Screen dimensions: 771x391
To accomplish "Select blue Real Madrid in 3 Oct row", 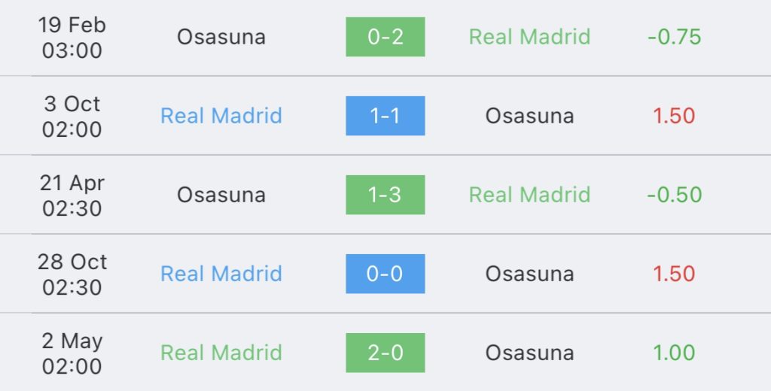I will click(x=221, y=116).
